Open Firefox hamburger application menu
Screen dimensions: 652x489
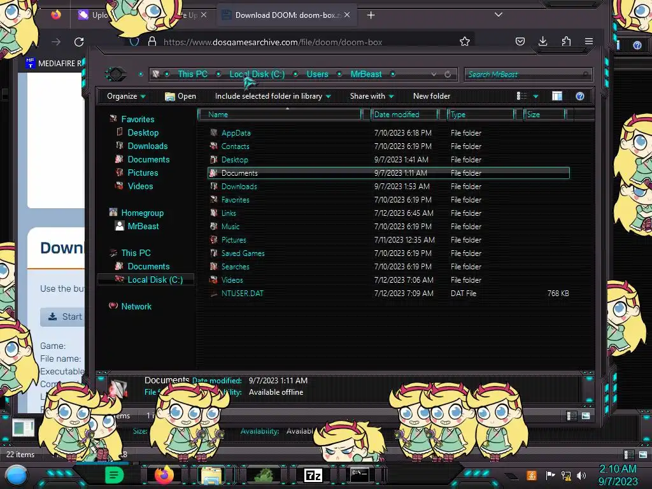pyautogui.click(x=589, y=41)
